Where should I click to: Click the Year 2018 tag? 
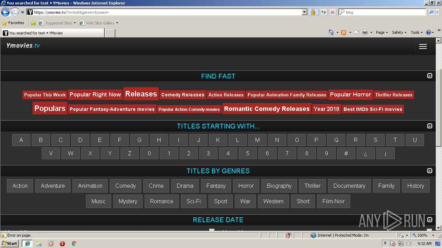point(326,109)
